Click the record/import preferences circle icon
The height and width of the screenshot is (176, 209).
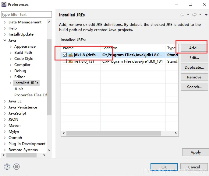[x=16, y=167]
